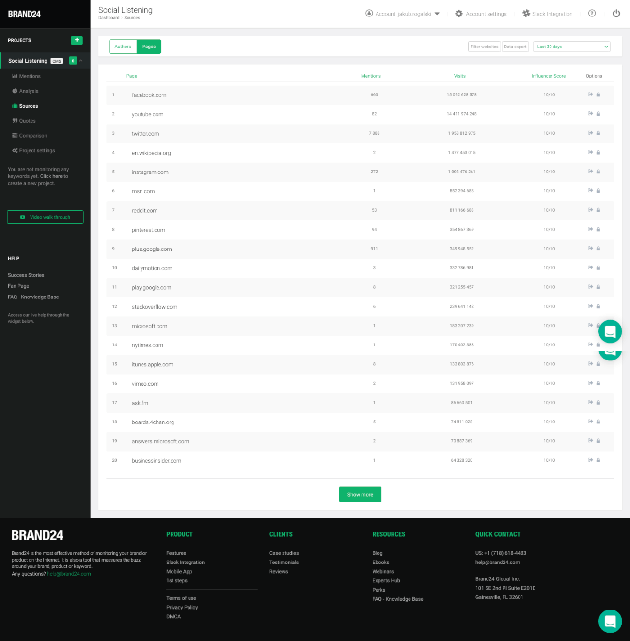
Task: Select Sources in the sidebar
Action: [25, 106]
